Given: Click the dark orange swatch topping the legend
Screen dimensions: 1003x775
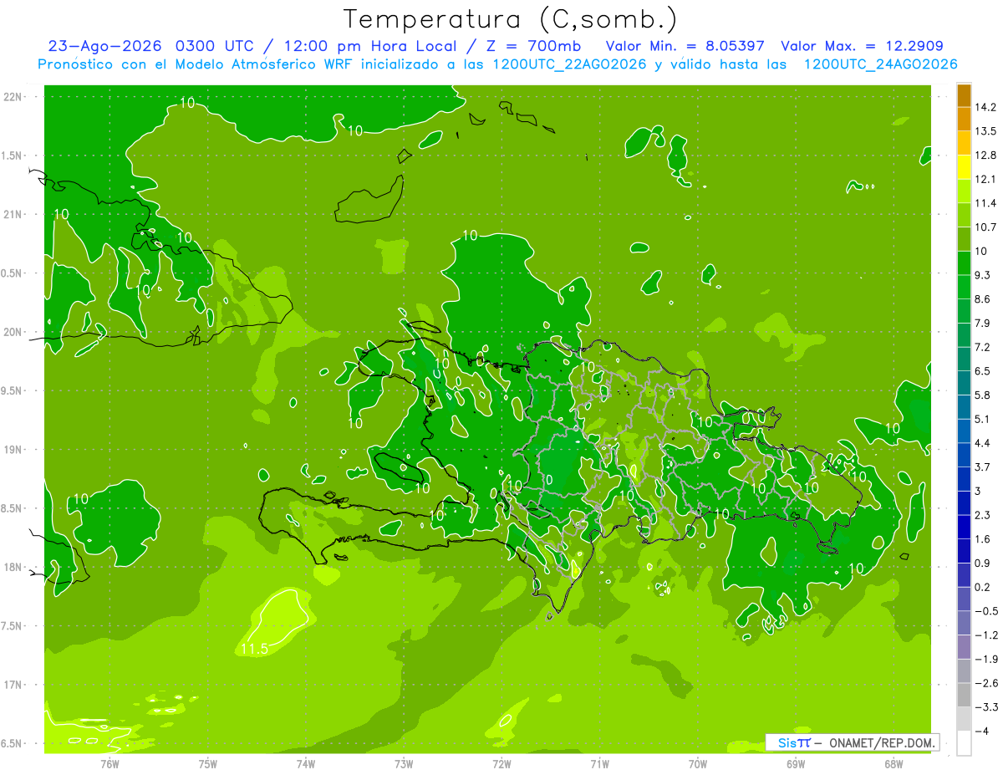Looking at the screenshot, I should point(964,95).
